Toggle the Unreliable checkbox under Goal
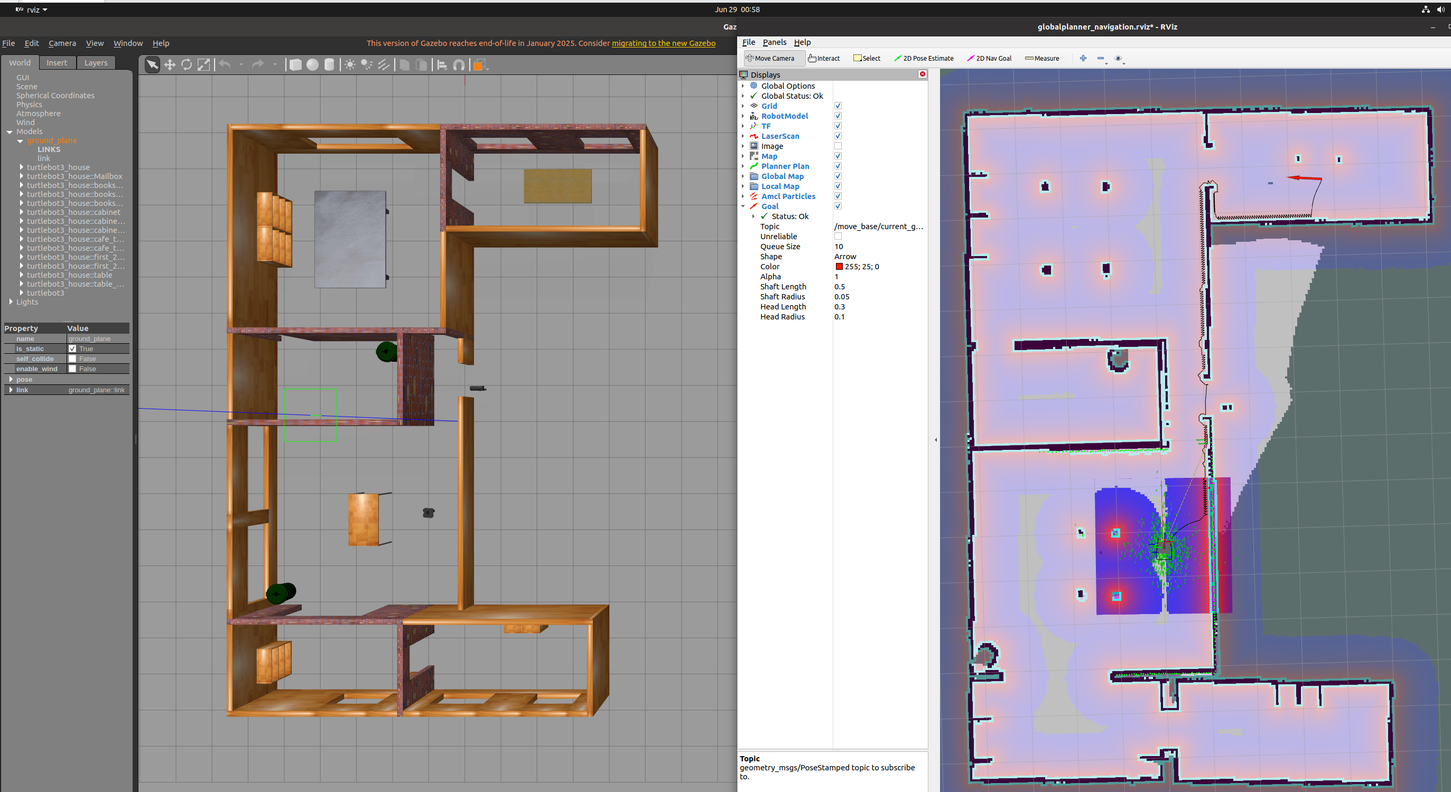The image size is (1451, 792). [x=838, y=237]
